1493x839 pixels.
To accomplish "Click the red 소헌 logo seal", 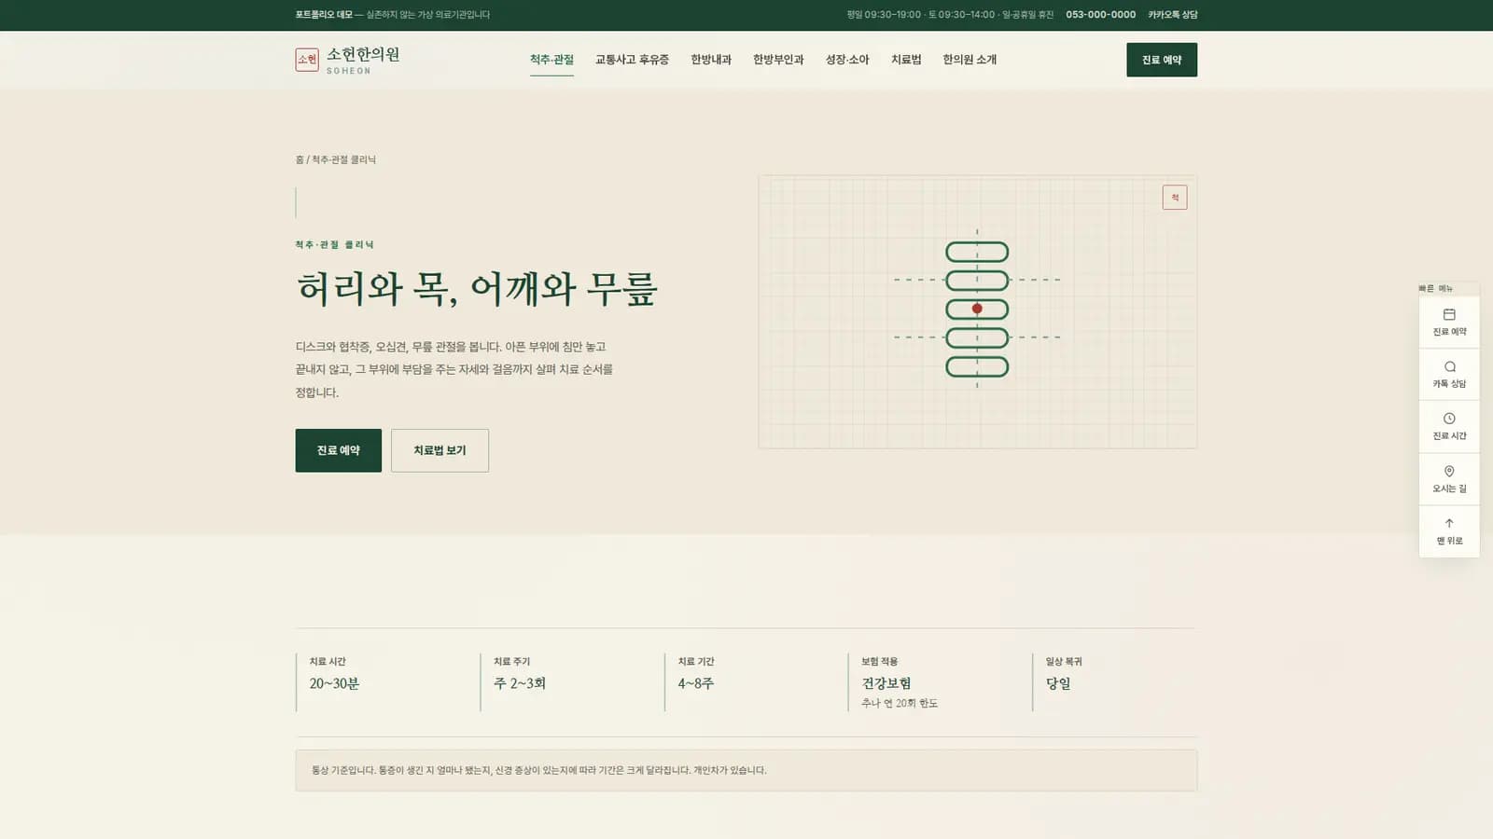I will pos(307,60).
